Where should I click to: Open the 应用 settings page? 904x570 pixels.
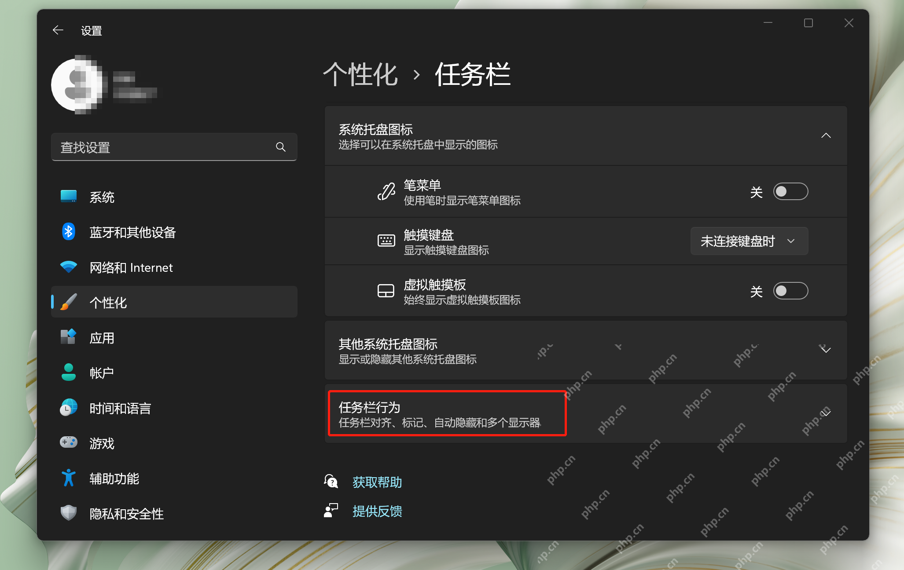coord(174,337)
